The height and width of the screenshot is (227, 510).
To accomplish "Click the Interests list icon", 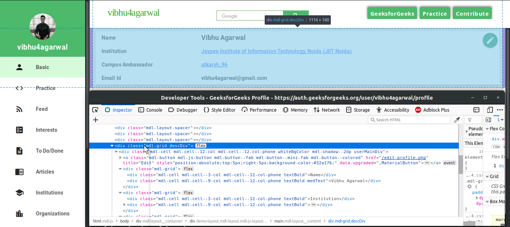I will [19, 130].
